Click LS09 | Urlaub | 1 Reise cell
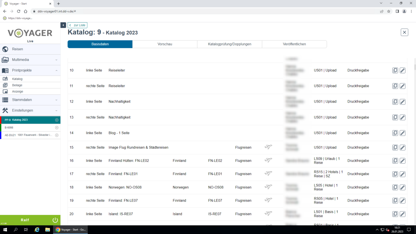The height and width of the screenshot is (234, 416). [x=327, y=161]
